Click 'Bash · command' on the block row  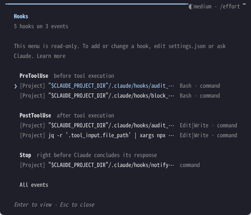click(x=200, y=96)
